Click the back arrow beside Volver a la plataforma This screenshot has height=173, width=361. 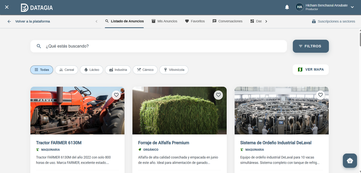[9, 21]
